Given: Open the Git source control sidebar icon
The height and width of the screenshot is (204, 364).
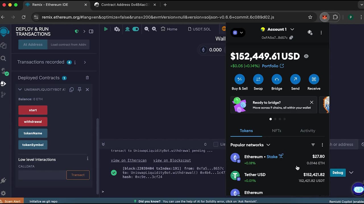Looking at the screenshot, I should coord(3,95).
